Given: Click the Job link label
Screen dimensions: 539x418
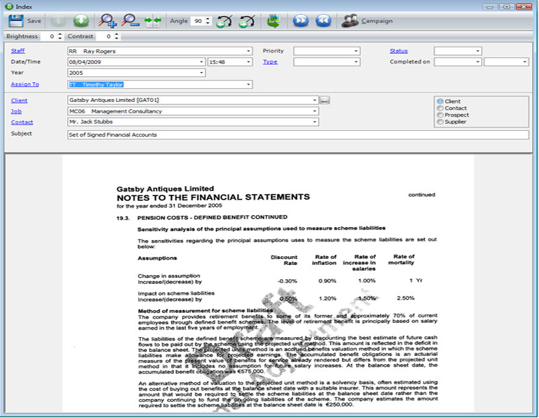Looking at the screenshot, I should point(16,111).
